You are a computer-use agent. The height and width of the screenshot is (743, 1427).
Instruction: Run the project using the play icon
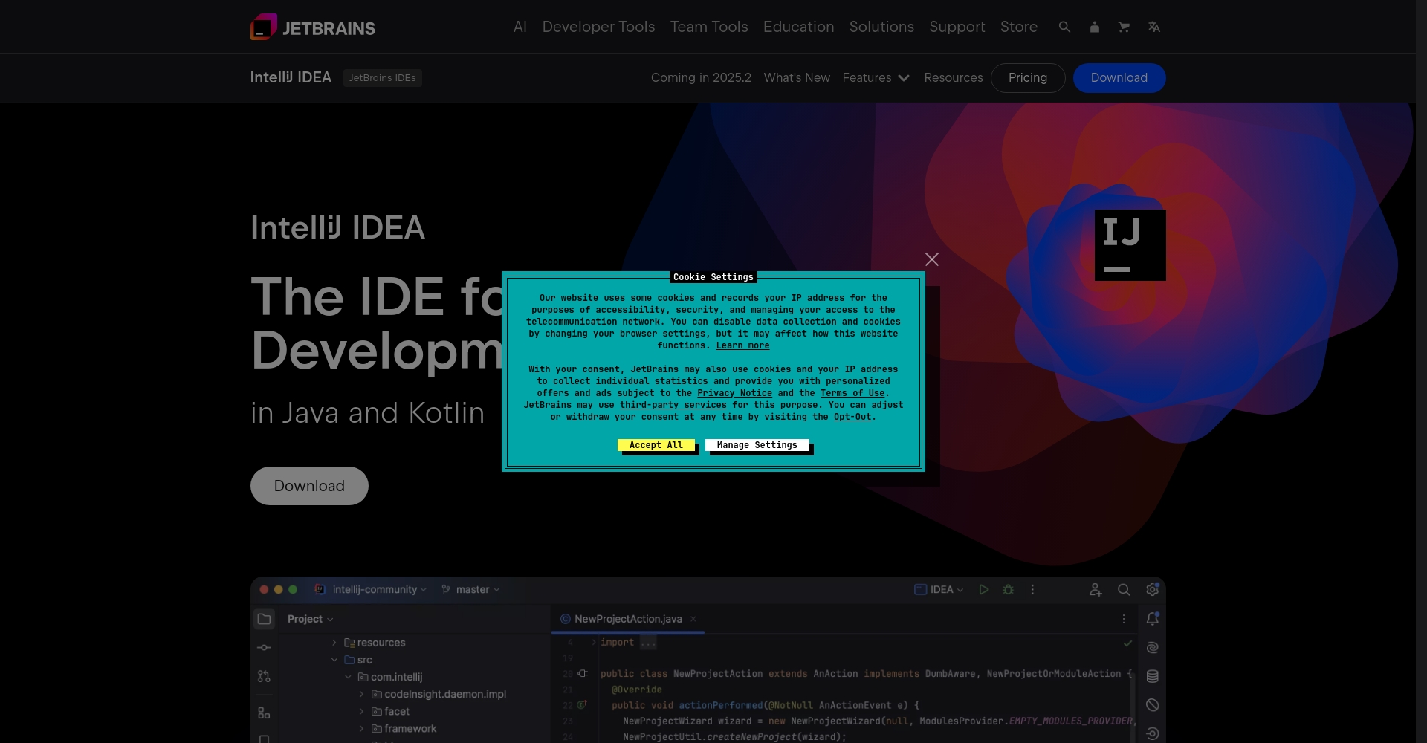[983, 589]
